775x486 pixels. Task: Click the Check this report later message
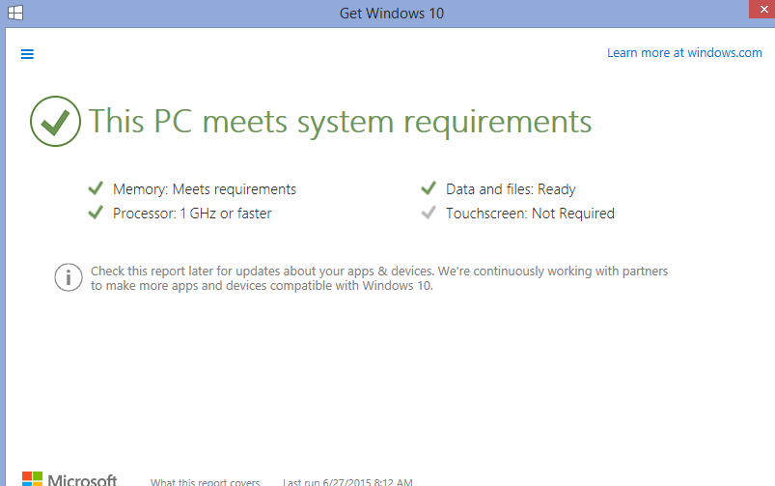(378, 278)
